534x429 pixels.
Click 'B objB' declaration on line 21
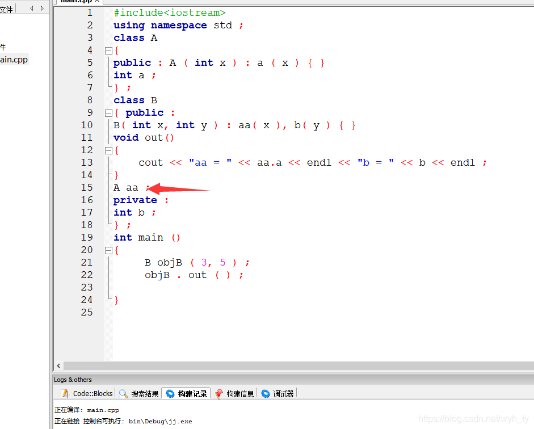[163, 263]
